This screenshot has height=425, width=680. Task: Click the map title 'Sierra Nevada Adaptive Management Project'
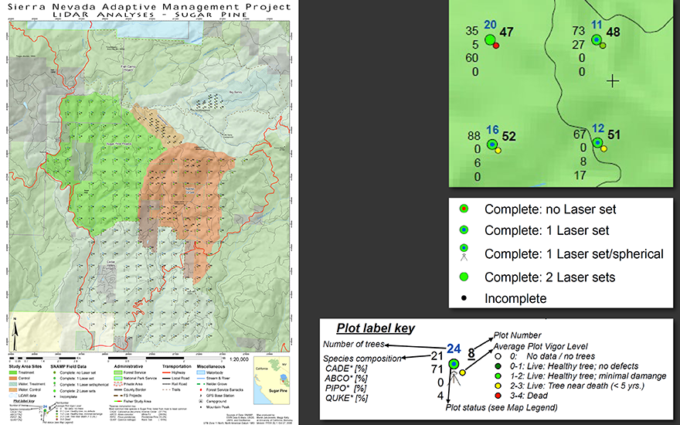148,5
